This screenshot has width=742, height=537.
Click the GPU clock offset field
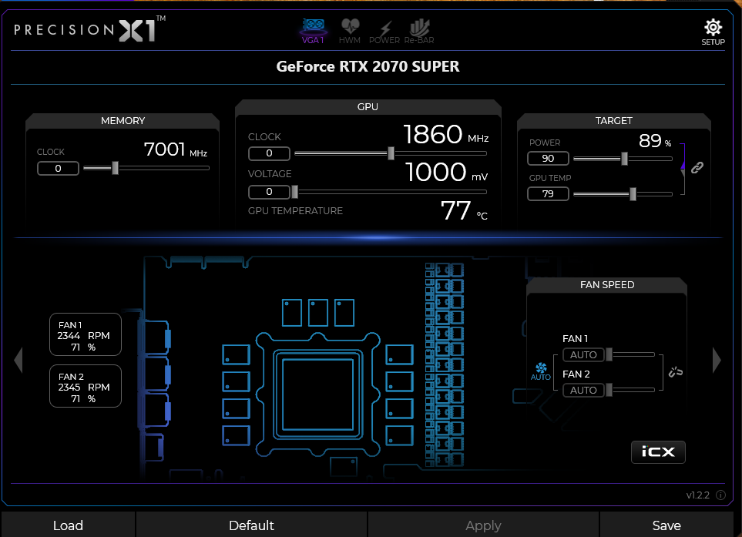pos(269,153)
